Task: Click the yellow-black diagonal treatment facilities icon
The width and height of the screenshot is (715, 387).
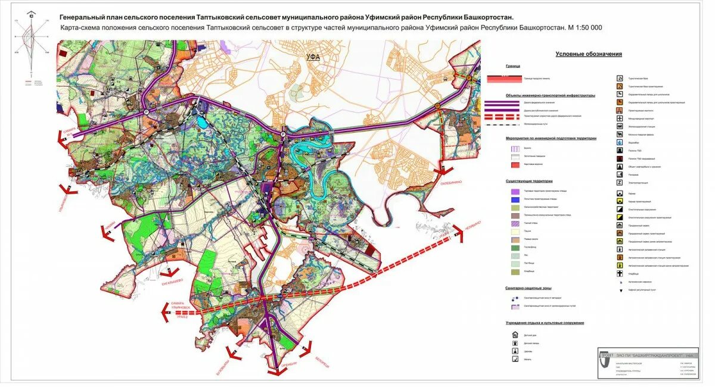Action: tap(620, 217)
